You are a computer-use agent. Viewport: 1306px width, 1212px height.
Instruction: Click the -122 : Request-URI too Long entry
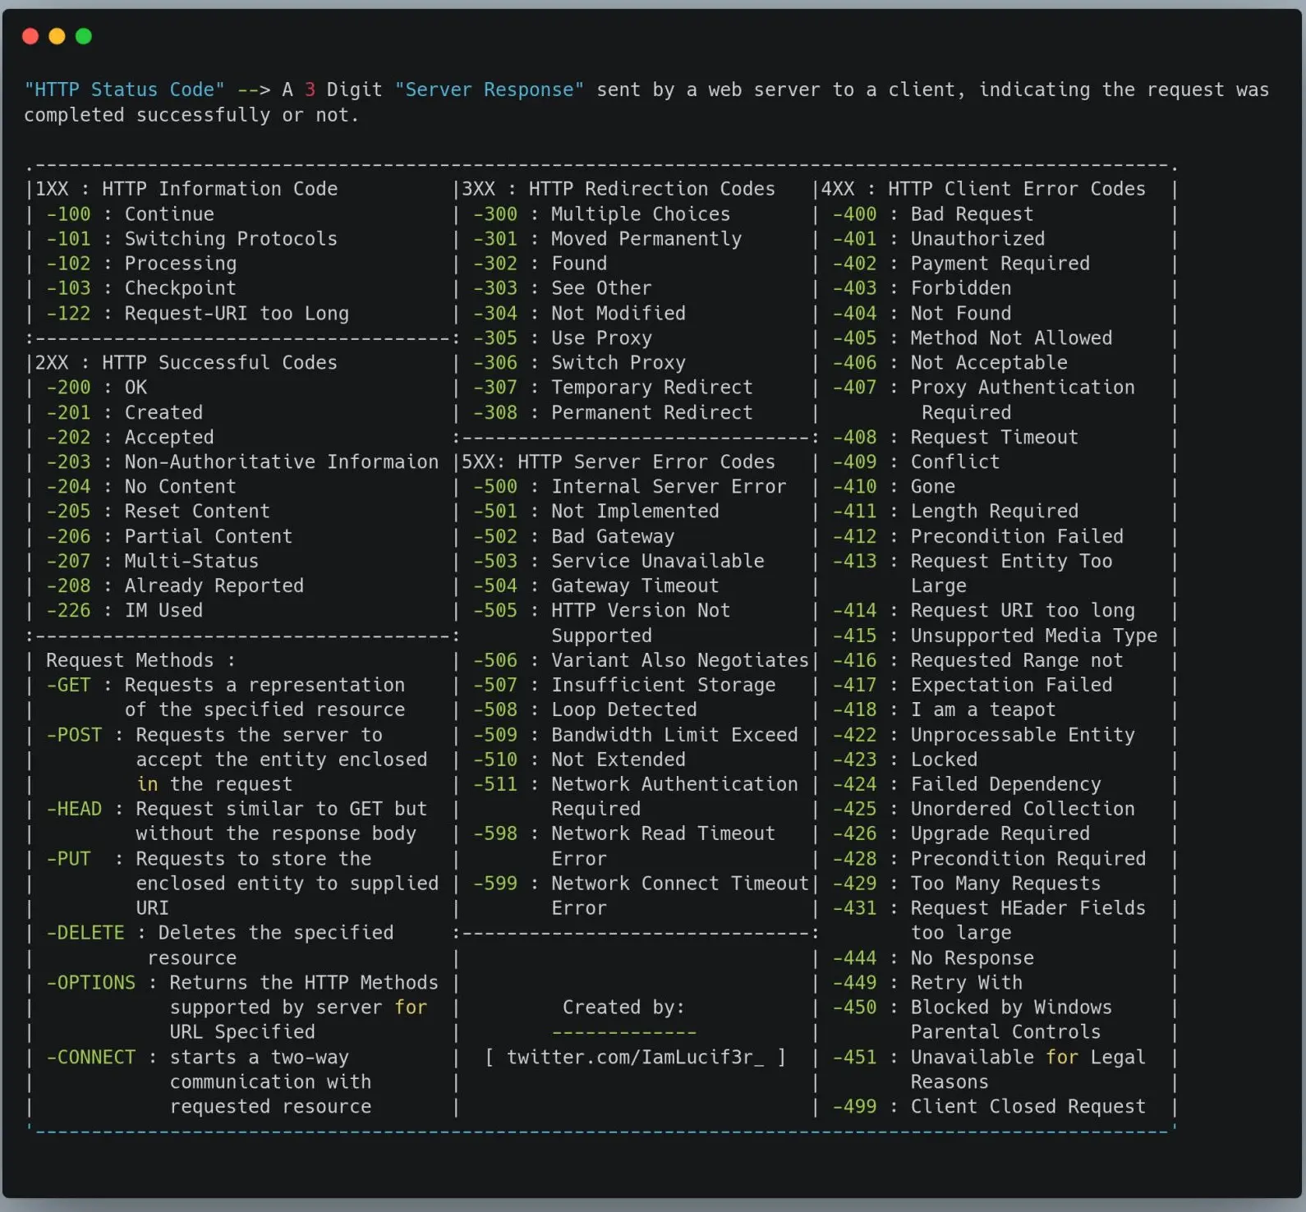click(x=197, y=314)
